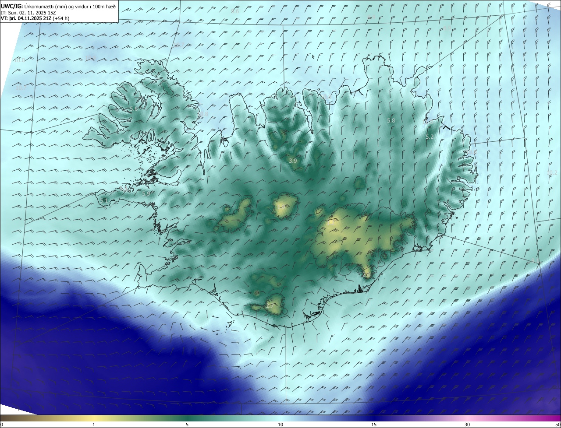Click the "0" tick on the color scale
This screenshot has width=561, height=428.
2,424
